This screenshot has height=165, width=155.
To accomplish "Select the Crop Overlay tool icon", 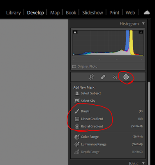I will [x=91, y=77].
